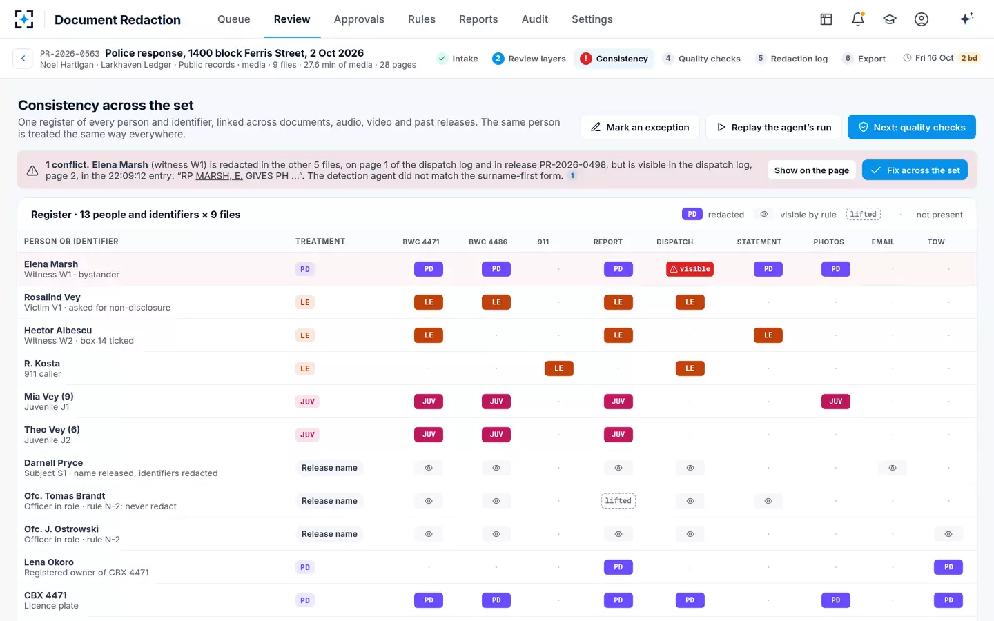
Task: Click 'Mark an exception' button
Action: coord(640,127)
